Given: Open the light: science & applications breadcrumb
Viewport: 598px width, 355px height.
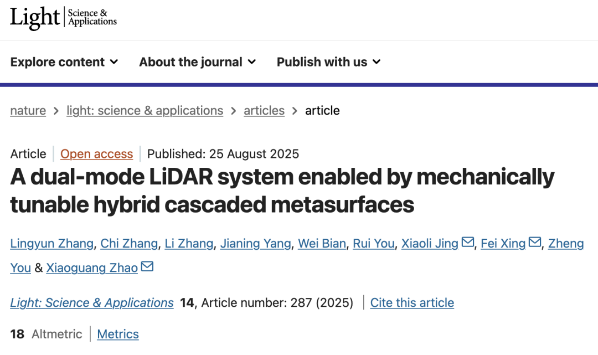Looking at the screenshot, I should pyautogui.click(x=145, y=111).
